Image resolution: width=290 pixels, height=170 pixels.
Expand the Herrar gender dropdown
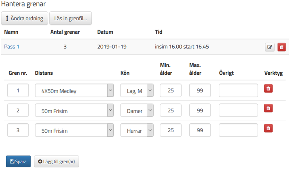point(137,130)
